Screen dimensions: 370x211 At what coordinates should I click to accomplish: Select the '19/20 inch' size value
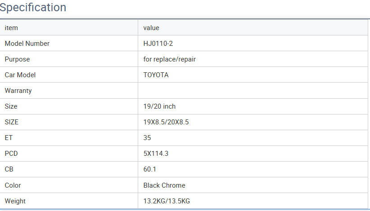click(159, 106)
